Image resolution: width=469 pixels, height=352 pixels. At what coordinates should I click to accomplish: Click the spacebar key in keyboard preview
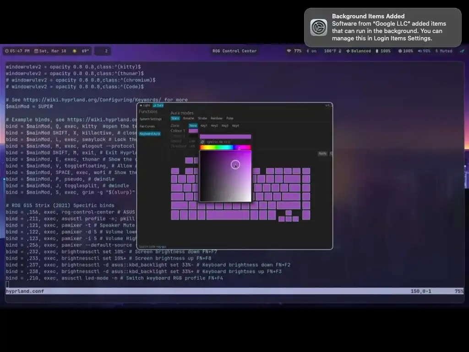228,215
